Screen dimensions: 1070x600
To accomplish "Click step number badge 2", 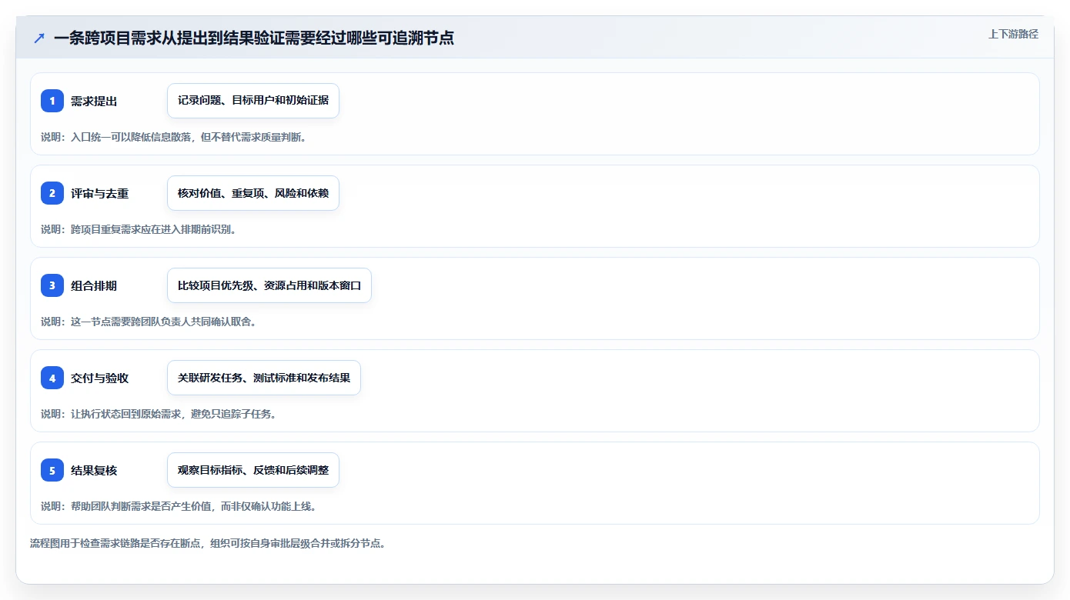I will coord(52,193).
